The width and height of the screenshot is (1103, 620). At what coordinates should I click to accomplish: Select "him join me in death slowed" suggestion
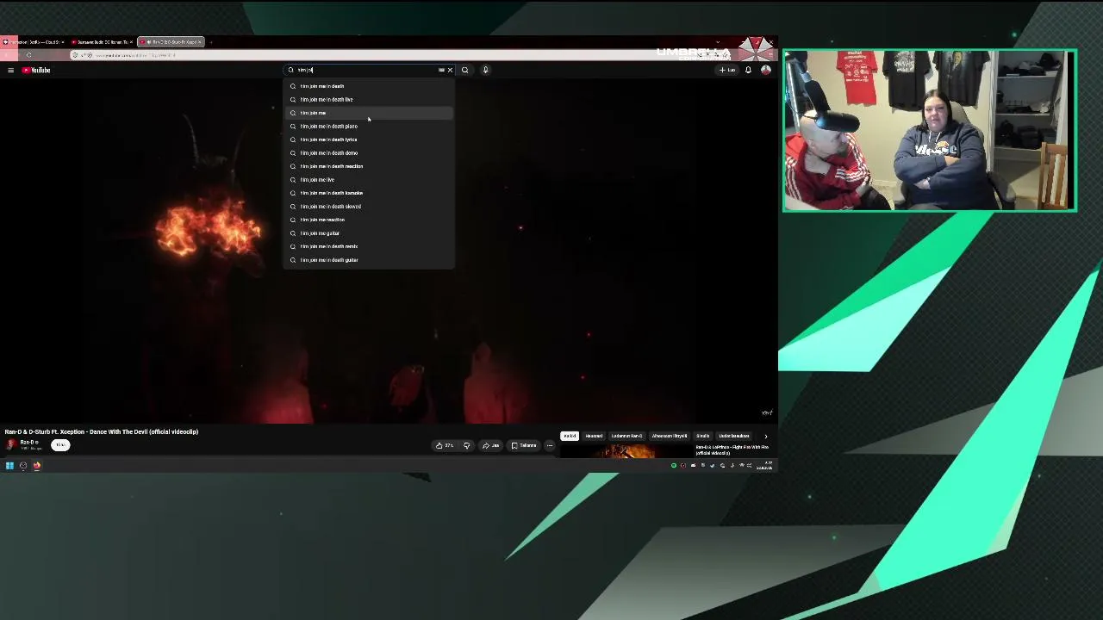click(x=369, y=206)
